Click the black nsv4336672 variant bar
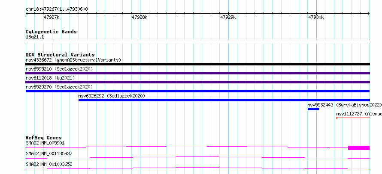The height and width of the screenshot is (174, 382). point(197,64)
